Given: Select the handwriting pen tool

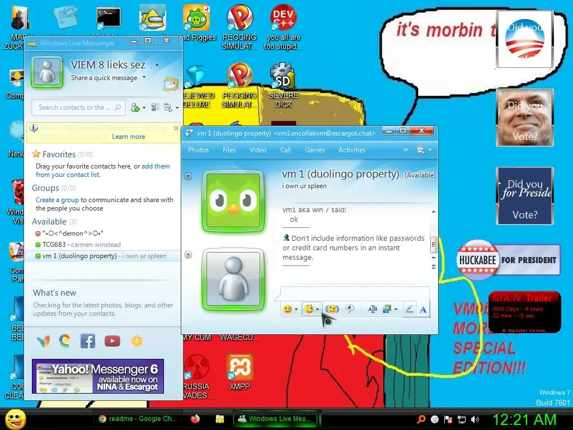Looking at the screenshot, I should click(409, 310).
